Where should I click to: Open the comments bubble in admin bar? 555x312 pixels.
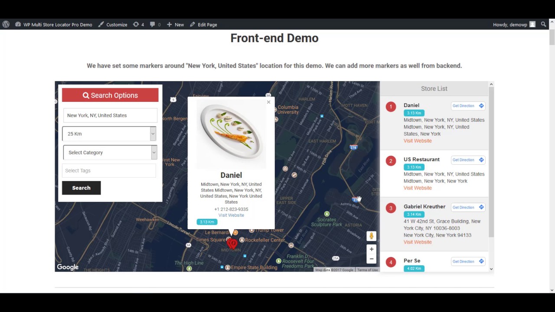pyautogui.click(x=155, y=25)
